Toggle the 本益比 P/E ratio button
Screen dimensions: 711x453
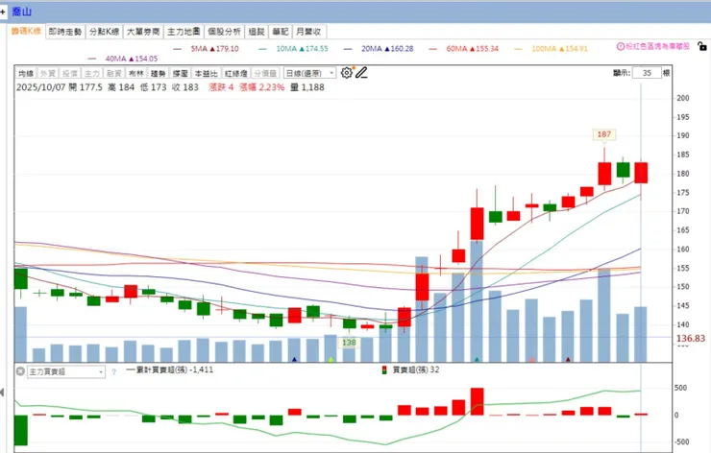(x=206, y=73)
